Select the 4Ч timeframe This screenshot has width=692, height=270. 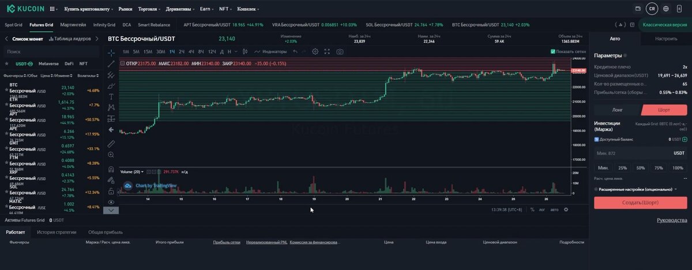pos(191,51)
